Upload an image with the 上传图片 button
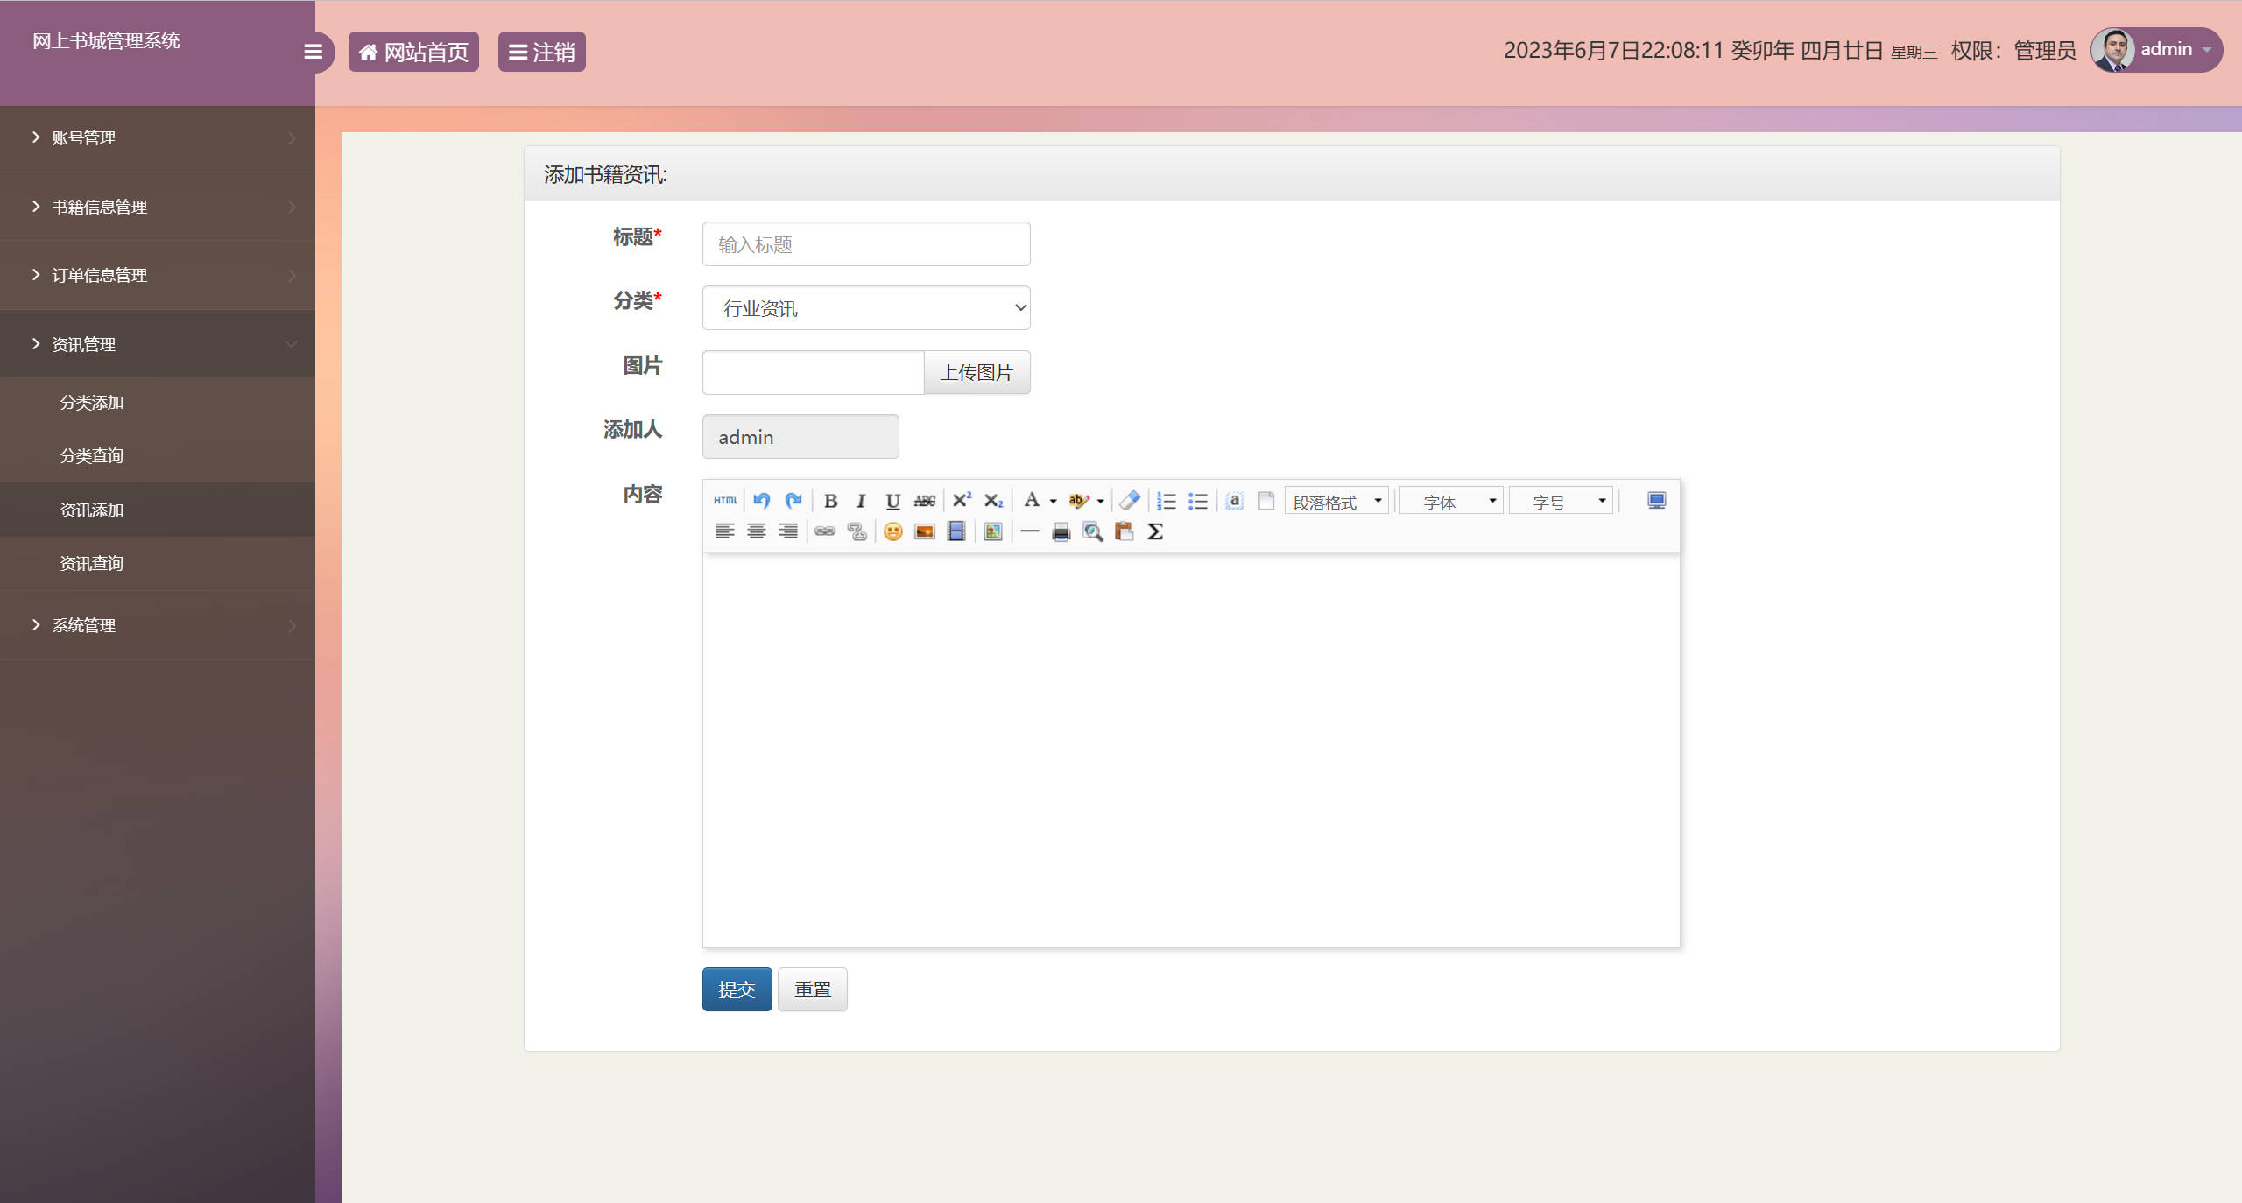The width and height of the screenshot is (2242, 1203). point(976,372)
